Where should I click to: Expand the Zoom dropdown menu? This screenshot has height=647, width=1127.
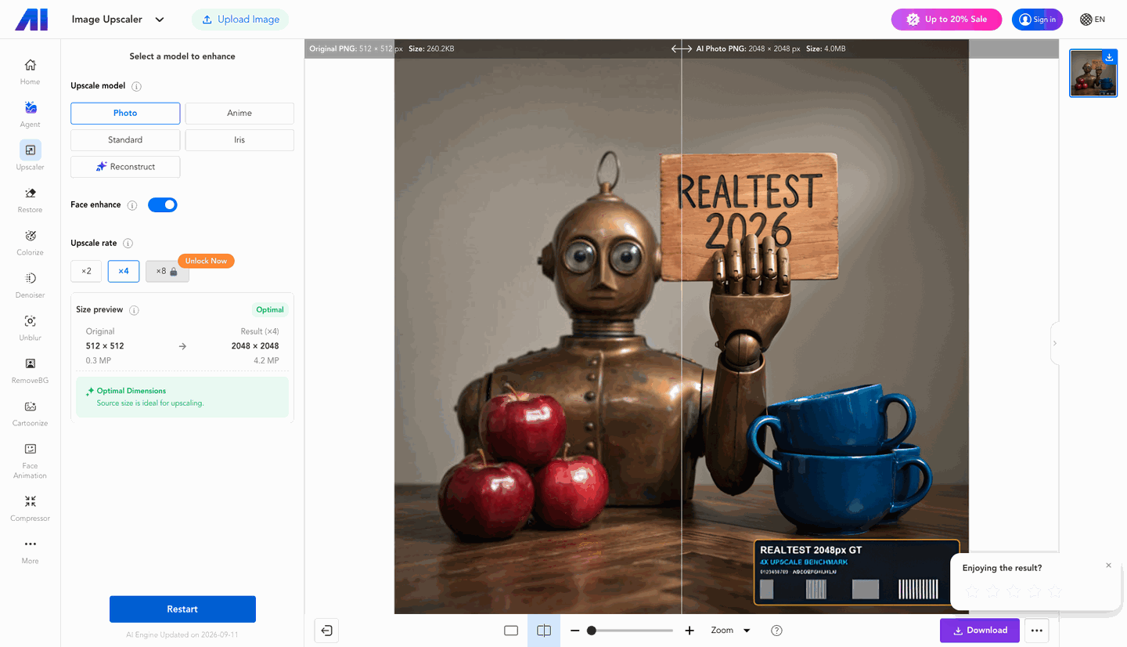(x=730, y=631)
